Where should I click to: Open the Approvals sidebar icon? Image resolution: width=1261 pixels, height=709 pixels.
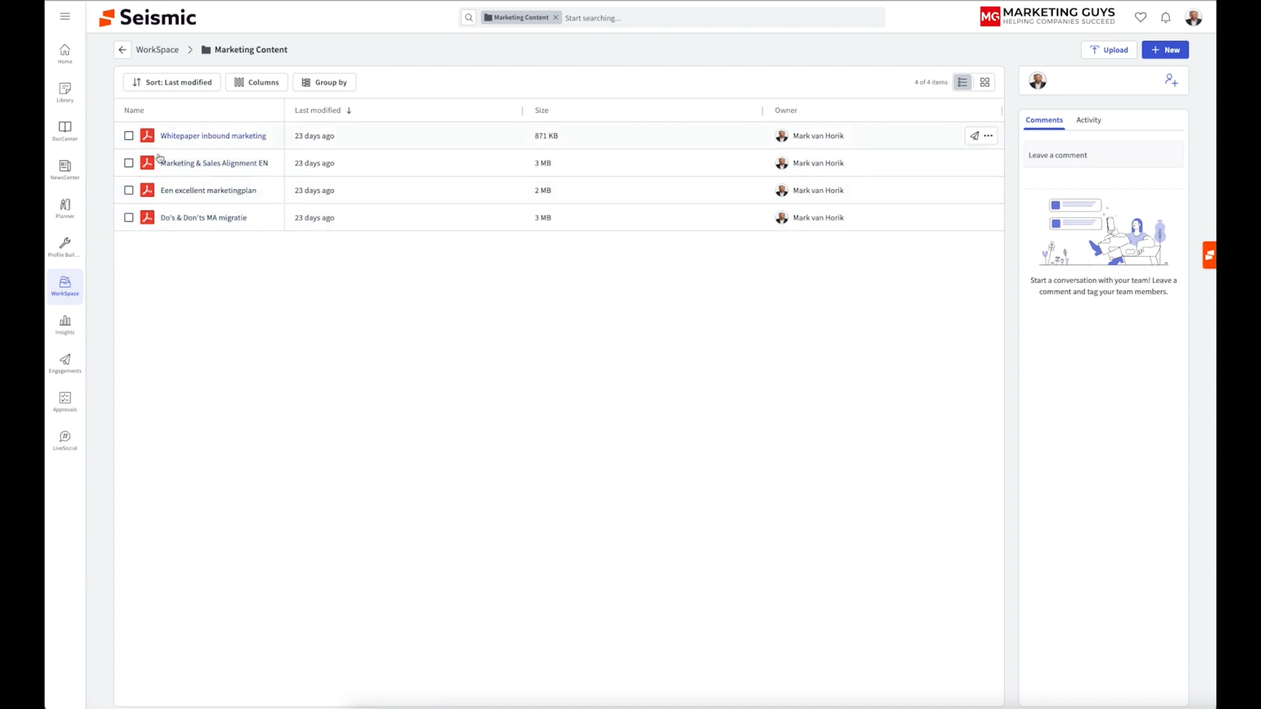pos(65,402)
